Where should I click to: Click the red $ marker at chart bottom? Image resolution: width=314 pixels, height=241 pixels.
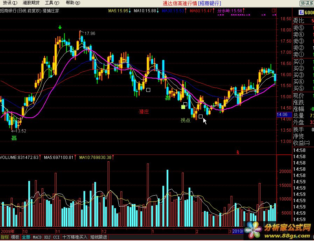238,152
